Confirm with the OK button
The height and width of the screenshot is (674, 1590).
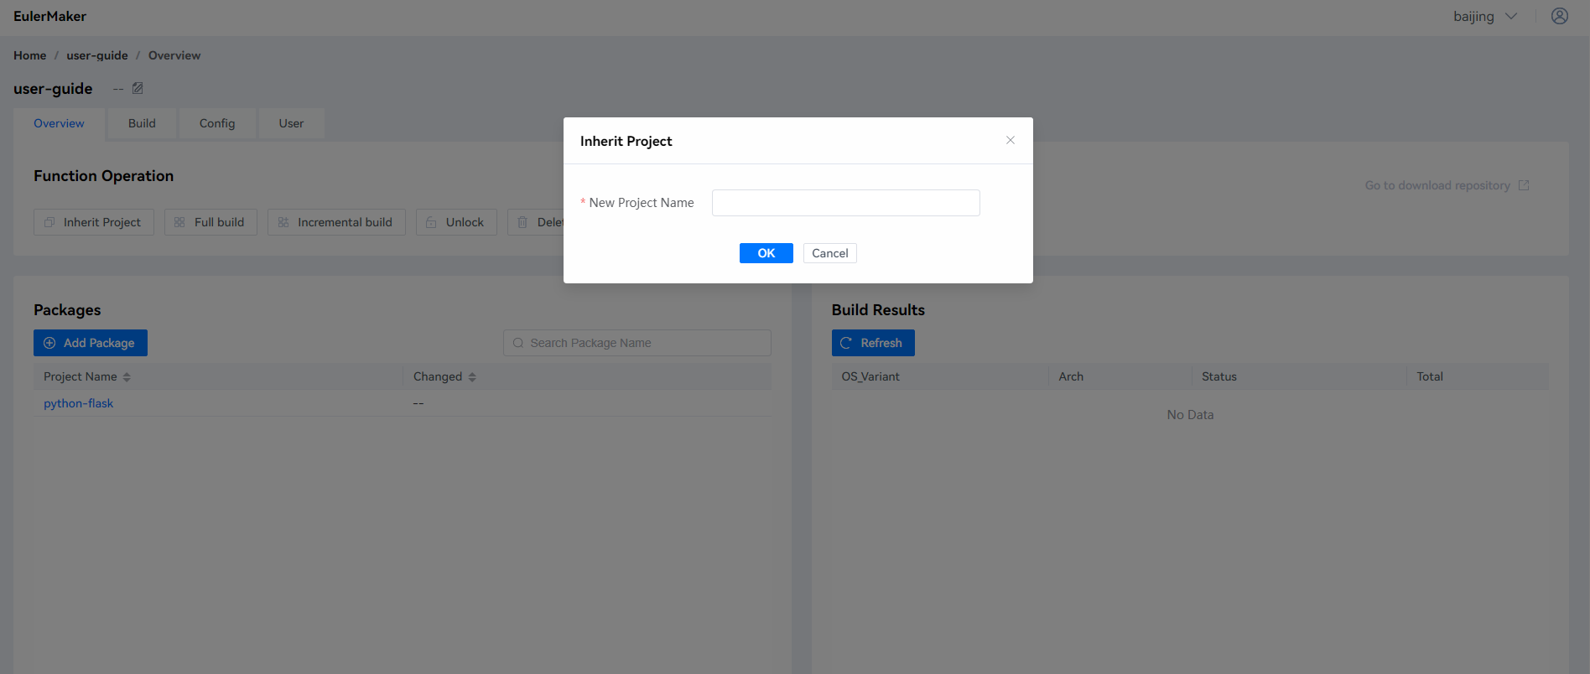[x=766, y=253]
